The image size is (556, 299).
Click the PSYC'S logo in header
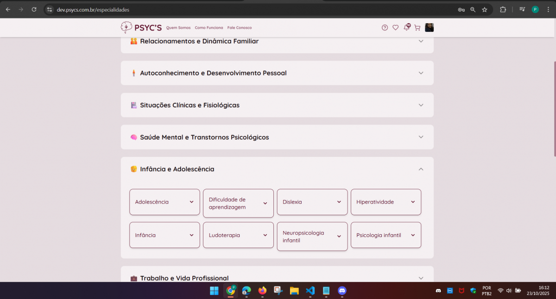pos(141,28)
